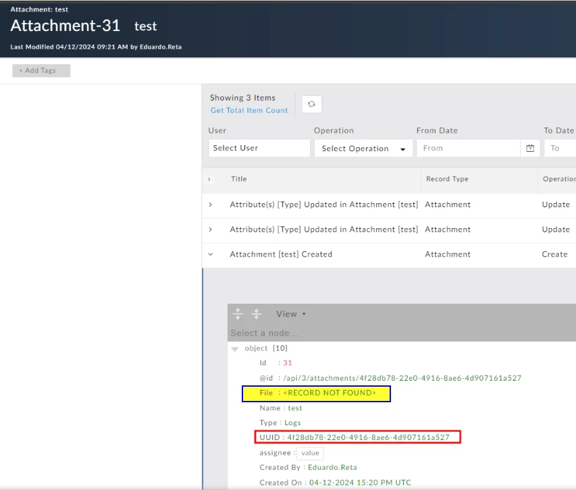Open the View menu in JSON viewer
Viewport: 576px width, 490px height.
[x=291, y=314]
